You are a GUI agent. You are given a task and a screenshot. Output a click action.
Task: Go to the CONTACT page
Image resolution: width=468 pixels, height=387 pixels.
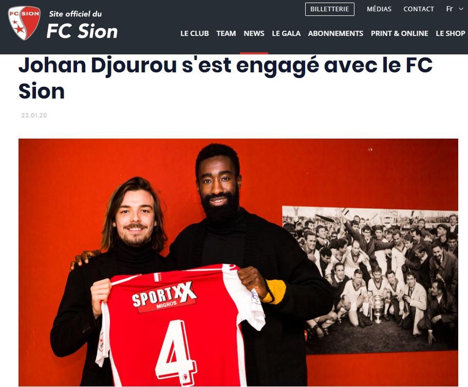pos(419,9)
